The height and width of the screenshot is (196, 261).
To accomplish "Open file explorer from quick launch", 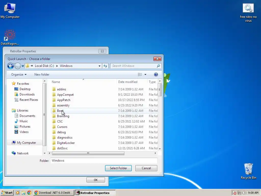I will (23, 193).
